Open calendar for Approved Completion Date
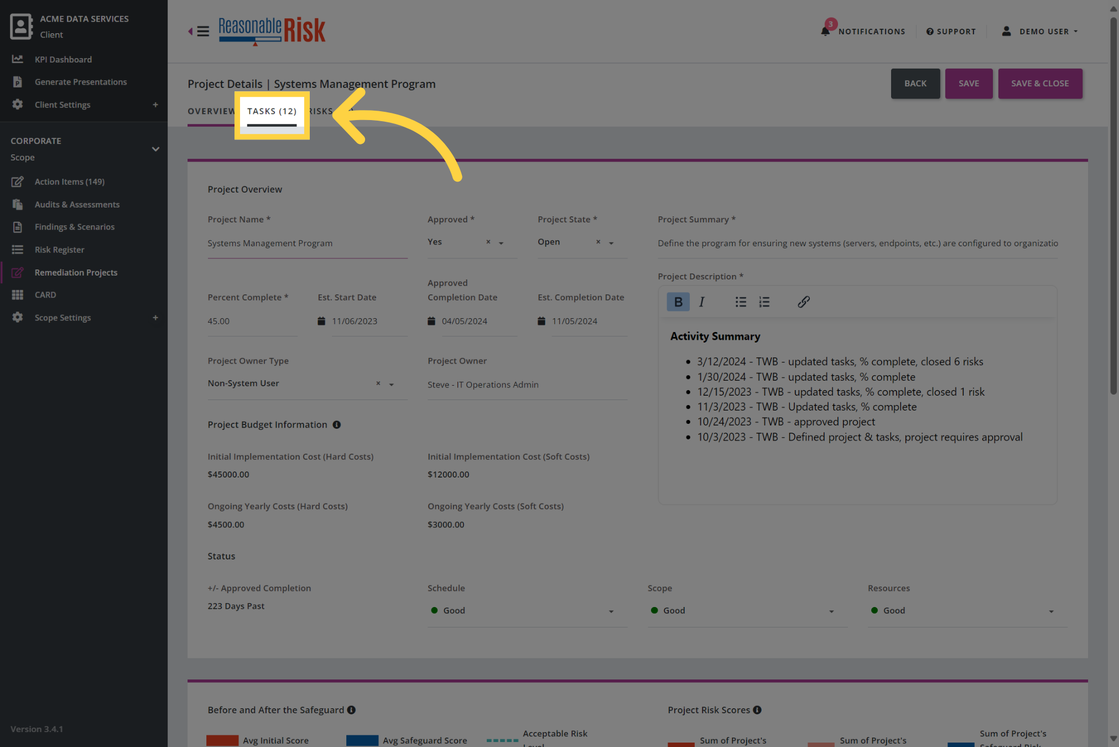This screenshot has height=747, width=1119. pos(431,321)
